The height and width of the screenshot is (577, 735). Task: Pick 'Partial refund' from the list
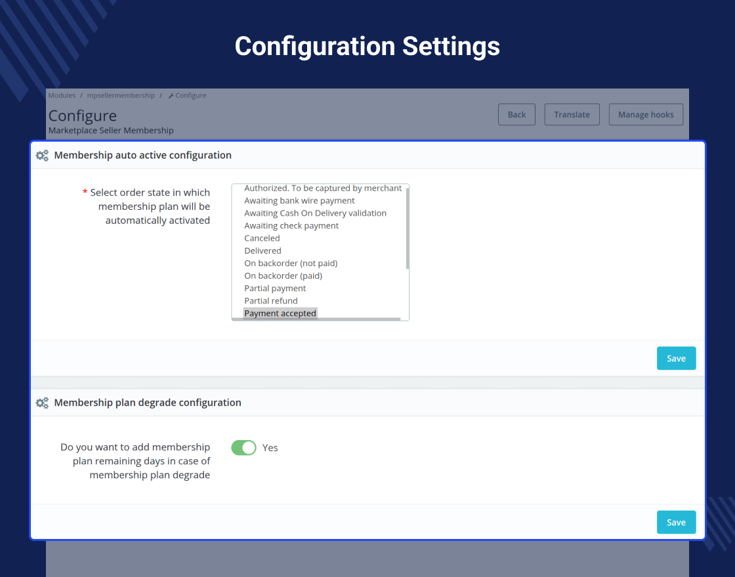[270, 301]
